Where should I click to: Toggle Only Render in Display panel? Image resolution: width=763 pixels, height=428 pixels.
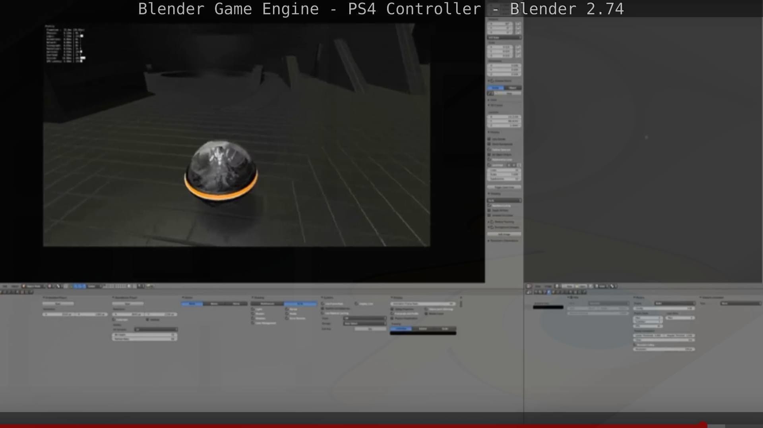(x=490, y=139)
